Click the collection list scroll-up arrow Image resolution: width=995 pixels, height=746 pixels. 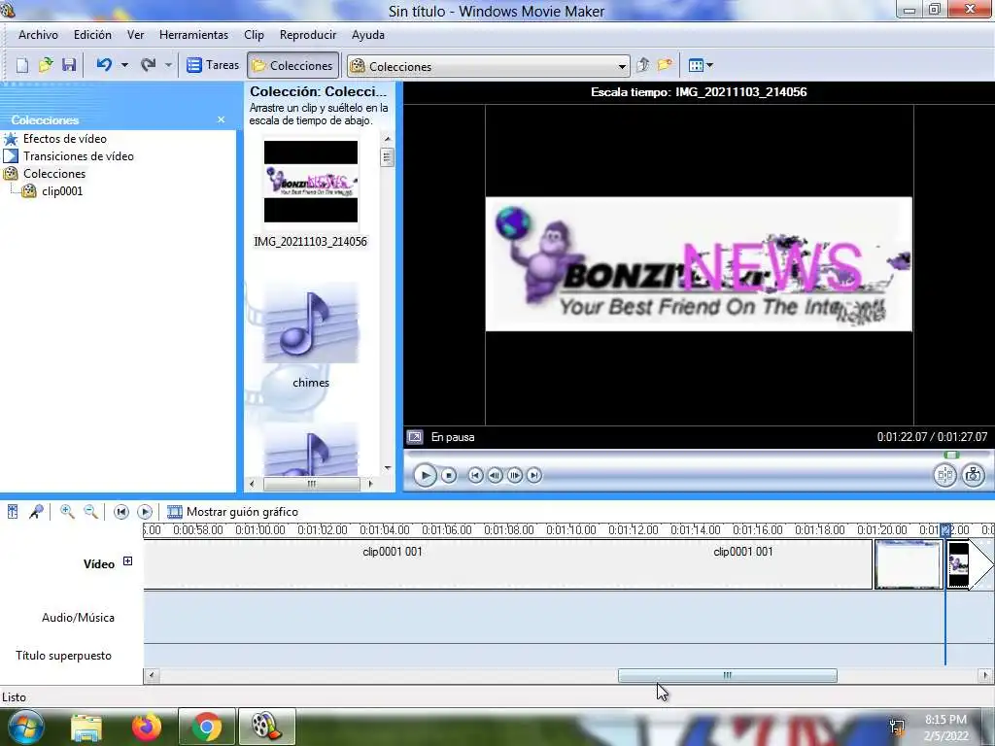388,139
